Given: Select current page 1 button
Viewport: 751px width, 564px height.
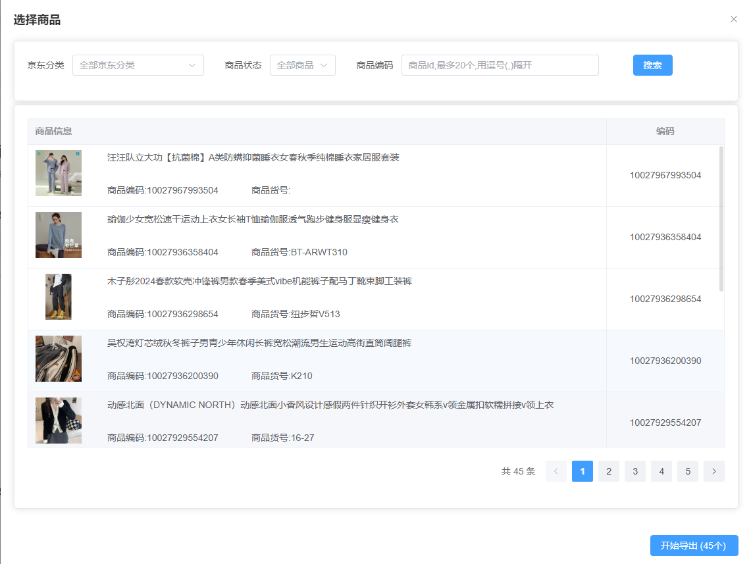Looking at the screenshot, I should tap(582, 471).
